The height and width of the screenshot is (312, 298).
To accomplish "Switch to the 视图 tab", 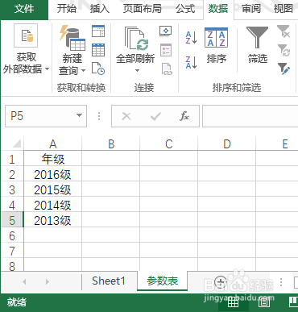I will click(x=284, y=9).
